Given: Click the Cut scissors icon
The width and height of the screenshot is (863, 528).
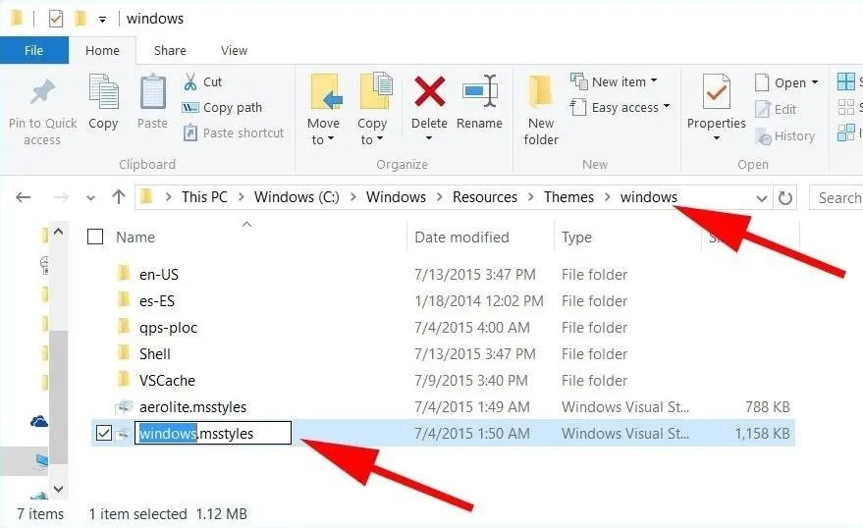Looking at the screenshot, I should pos(190,82).
